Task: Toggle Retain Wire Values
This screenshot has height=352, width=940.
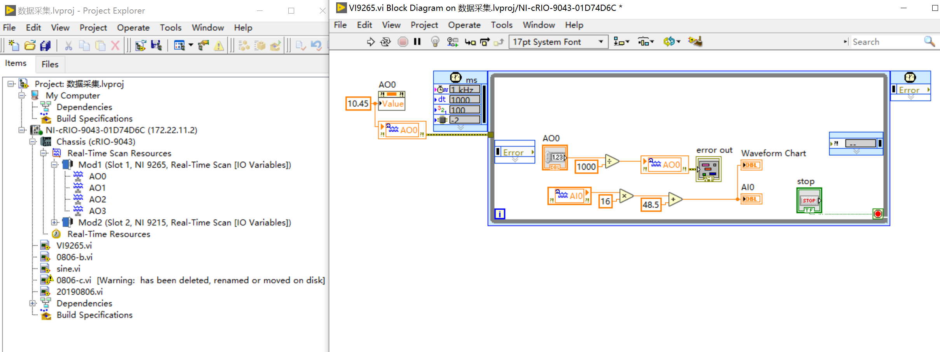Action: click(x=452, y=42)
